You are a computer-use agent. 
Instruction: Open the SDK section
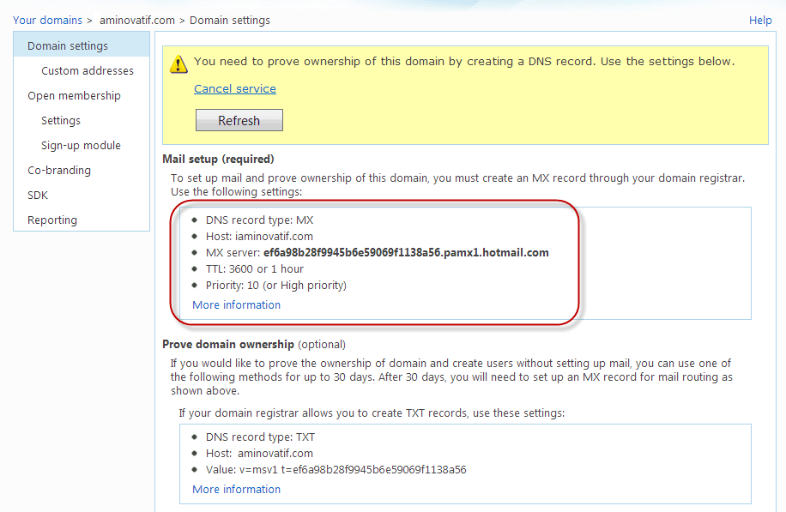point(38,195)
